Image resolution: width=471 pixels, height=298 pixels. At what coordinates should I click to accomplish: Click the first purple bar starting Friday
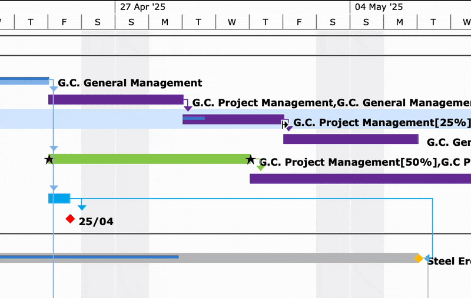pos(116,99)
